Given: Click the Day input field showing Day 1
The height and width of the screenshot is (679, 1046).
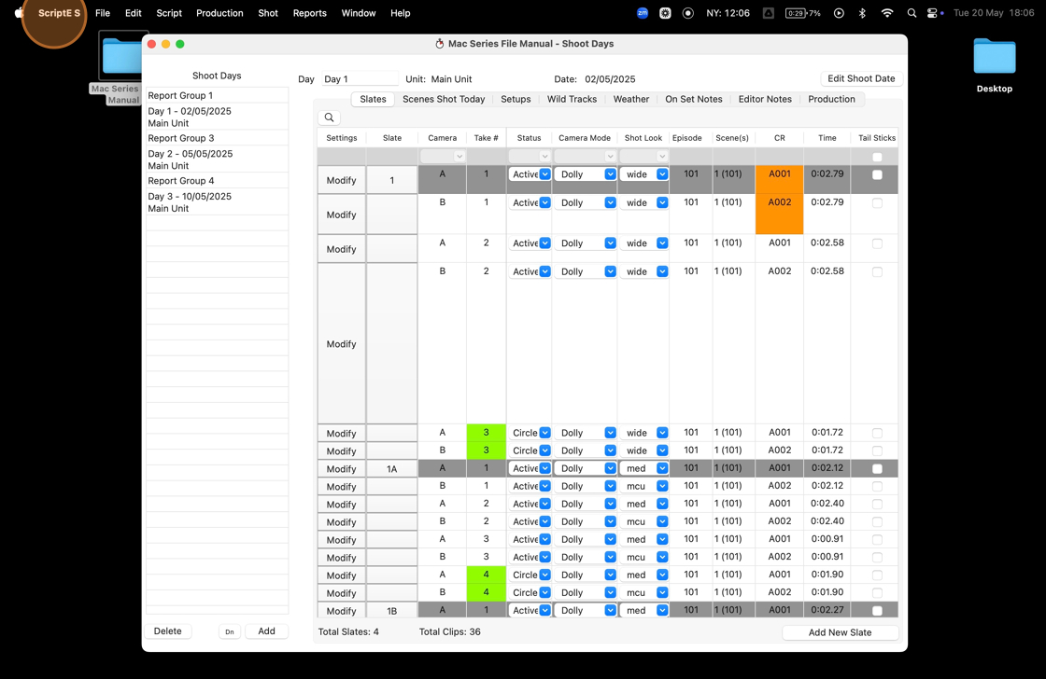Looking at the screenshot, I should [x=360, y=78].
